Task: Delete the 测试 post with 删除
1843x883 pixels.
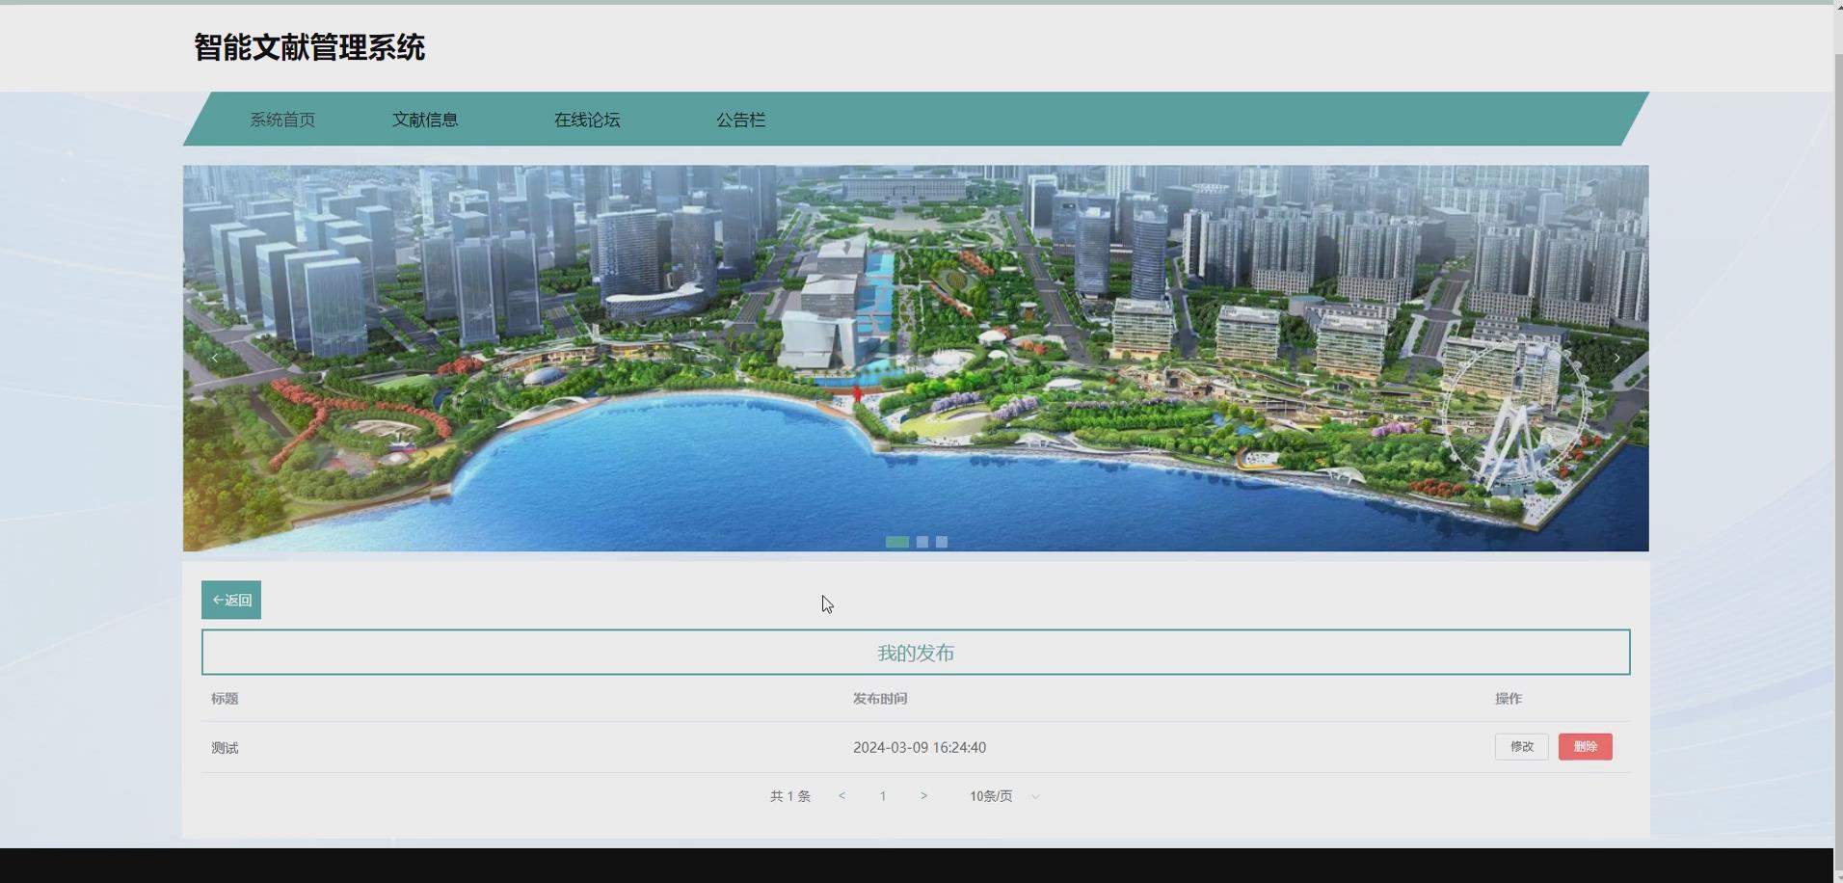Action: click(x=1586, y=746)
